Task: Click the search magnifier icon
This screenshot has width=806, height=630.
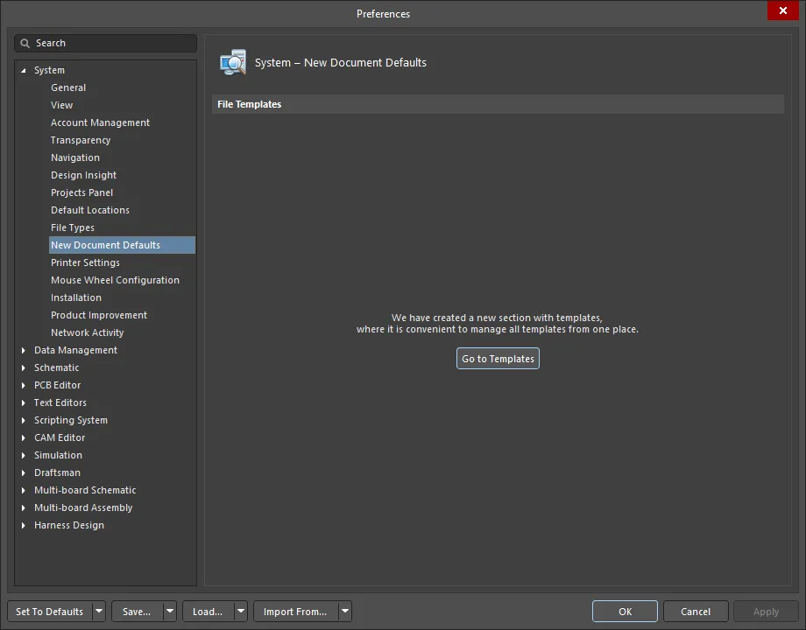Action: tap(25, 43)
